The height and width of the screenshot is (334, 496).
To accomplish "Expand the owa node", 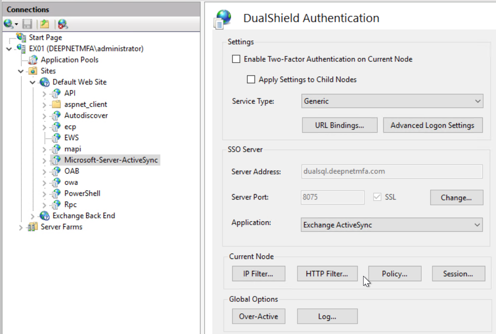I will coord(45,183).
